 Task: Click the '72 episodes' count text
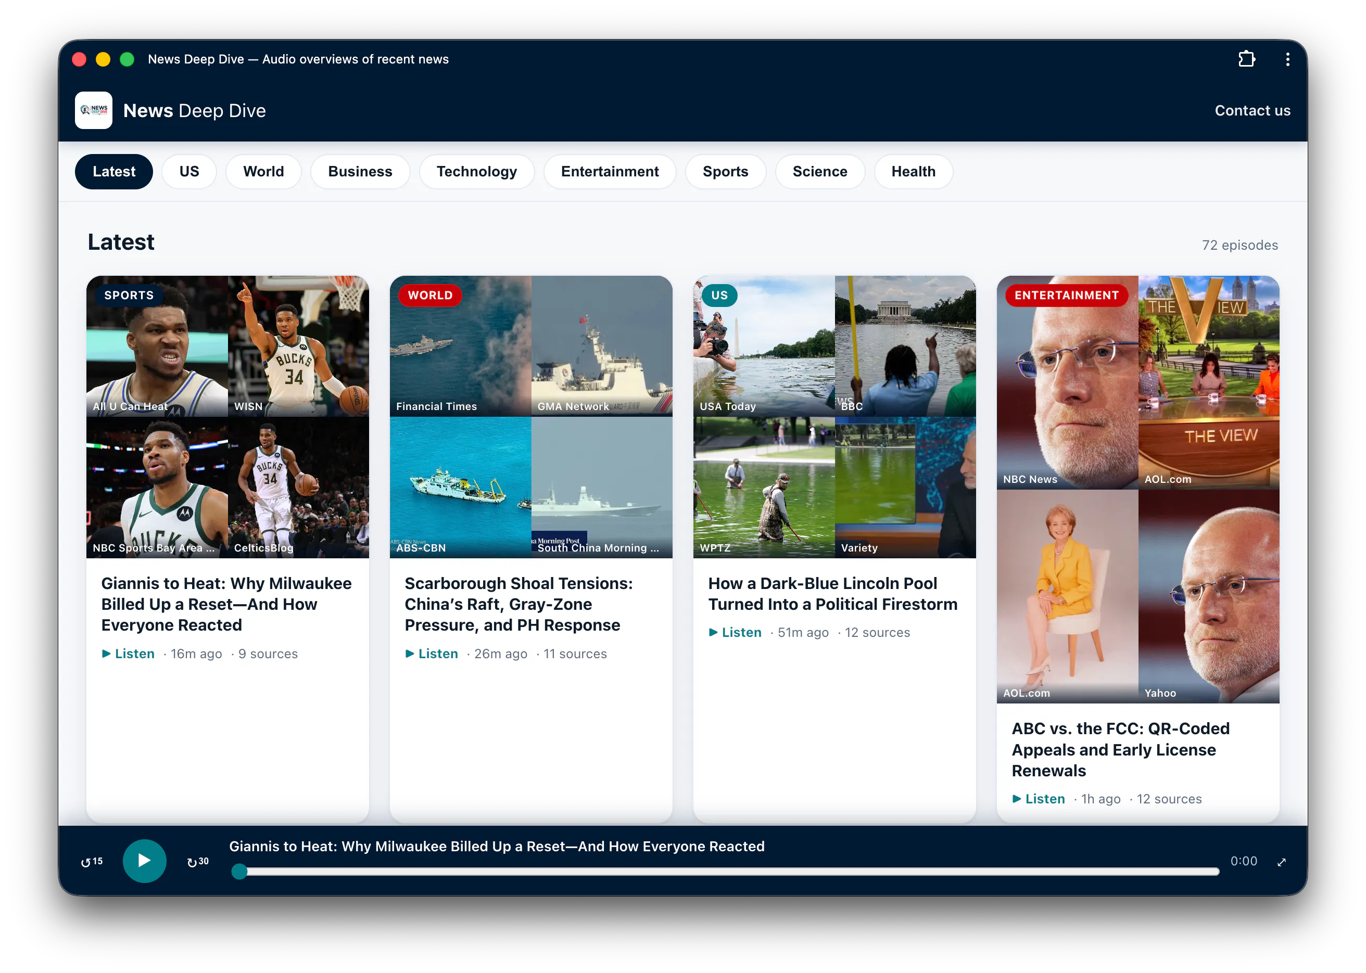pos(1239,245)
